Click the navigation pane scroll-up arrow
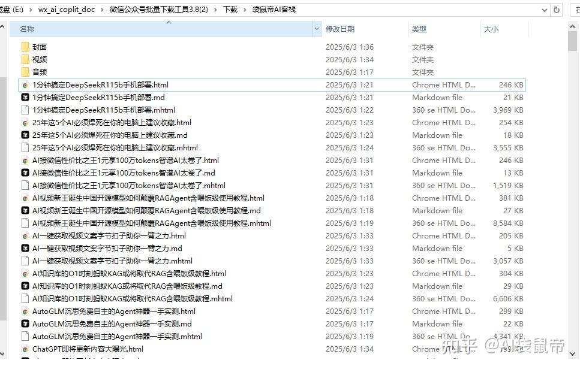Image resolution: width=580 pixels, height=369 pixels. click(x=2, y=26)
